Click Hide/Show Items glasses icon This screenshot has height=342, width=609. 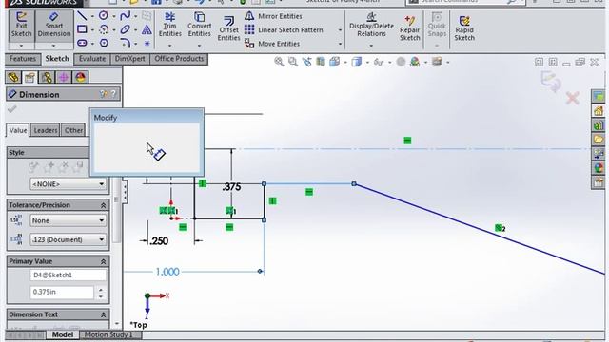(x=379, y=62)
